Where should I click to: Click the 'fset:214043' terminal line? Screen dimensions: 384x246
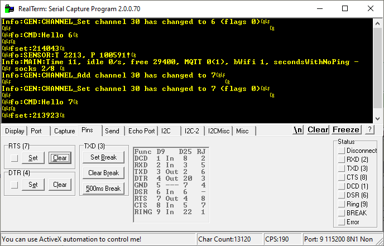pyautogui.click(x=33, y=49)
